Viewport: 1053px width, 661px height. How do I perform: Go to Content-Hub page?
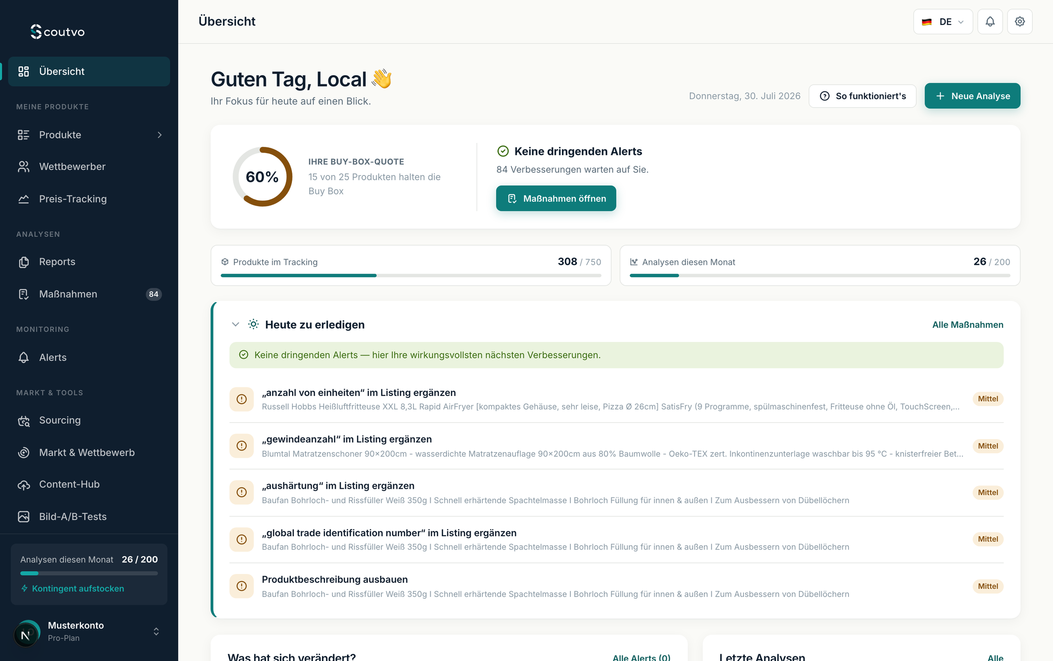[x=89, y=484]
